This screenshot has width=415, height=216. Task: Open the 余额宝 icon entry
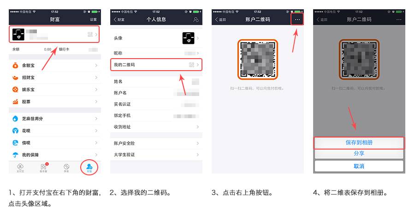(x=15, y=66)
